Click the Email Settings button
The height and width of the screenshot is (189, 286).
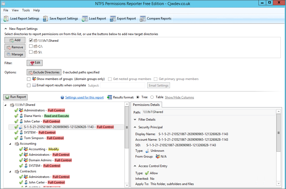(x=159, y=86)
